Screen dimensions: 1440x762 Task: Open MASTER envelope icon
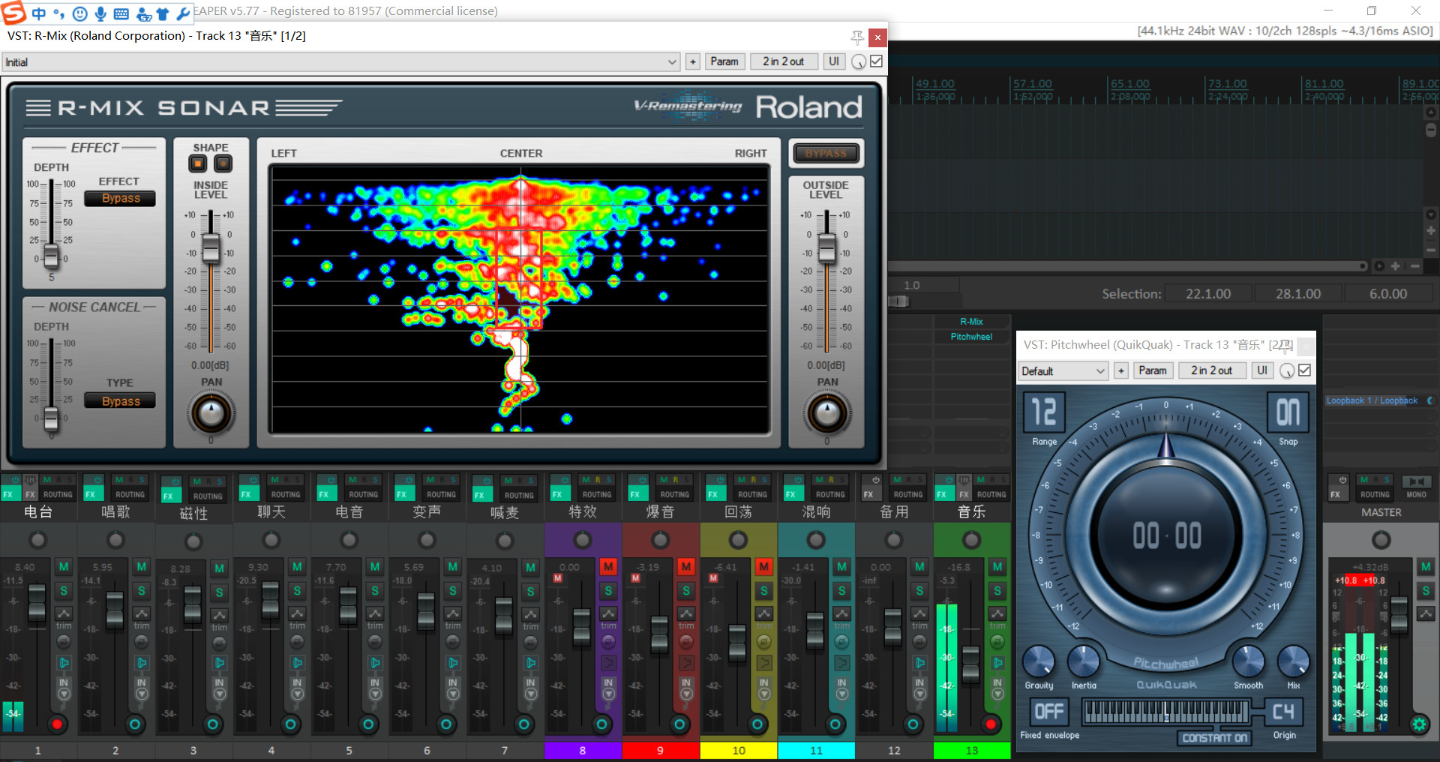tap(1426, 613)
